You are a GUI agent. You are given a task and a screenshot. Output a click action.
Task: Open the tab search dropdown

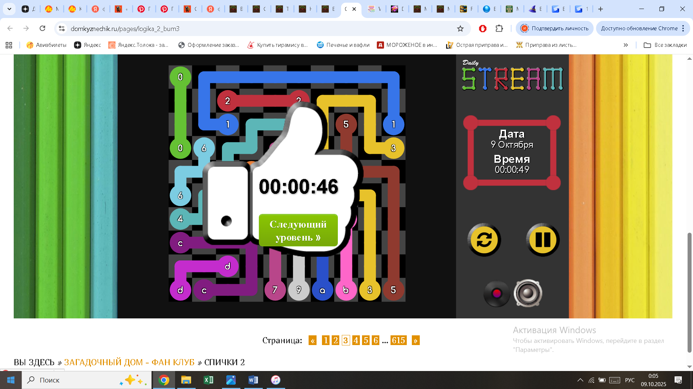9,9
